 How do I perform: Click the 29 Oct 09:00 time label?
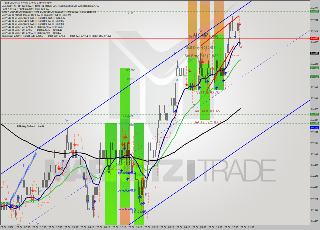coord(199,227)
